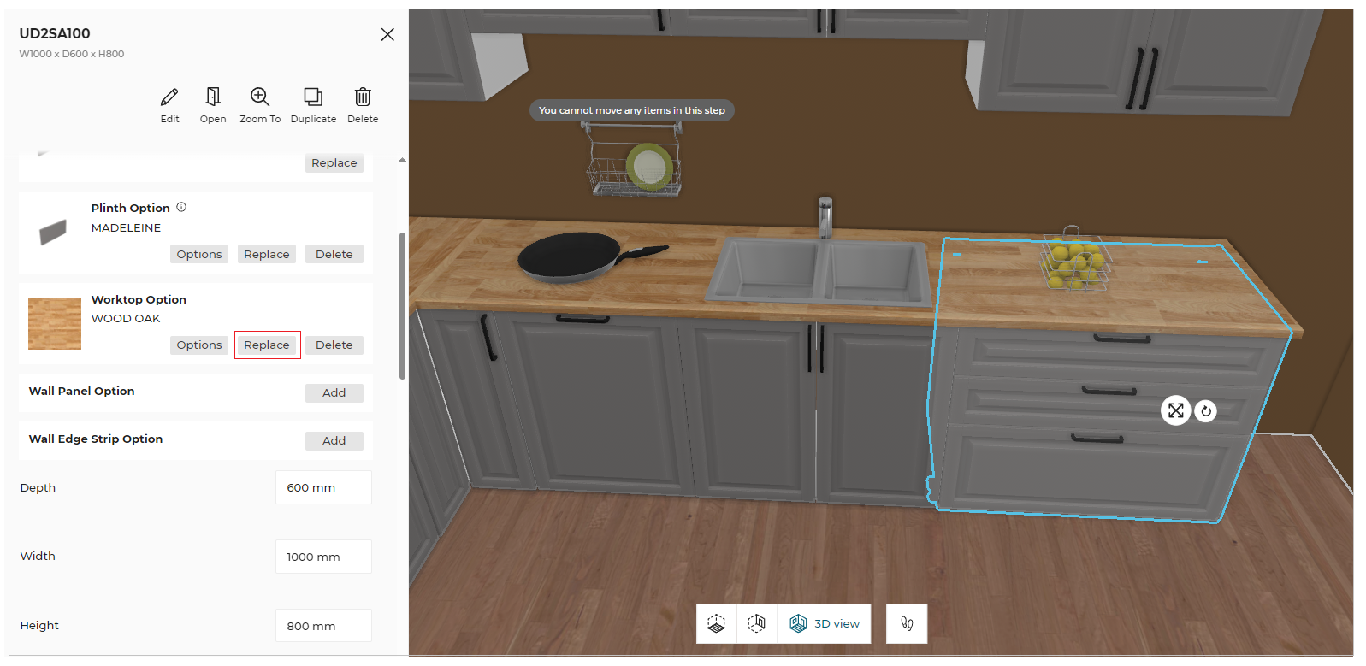
Task: Click the Worktop Option heading
Action: click(139, 299)
